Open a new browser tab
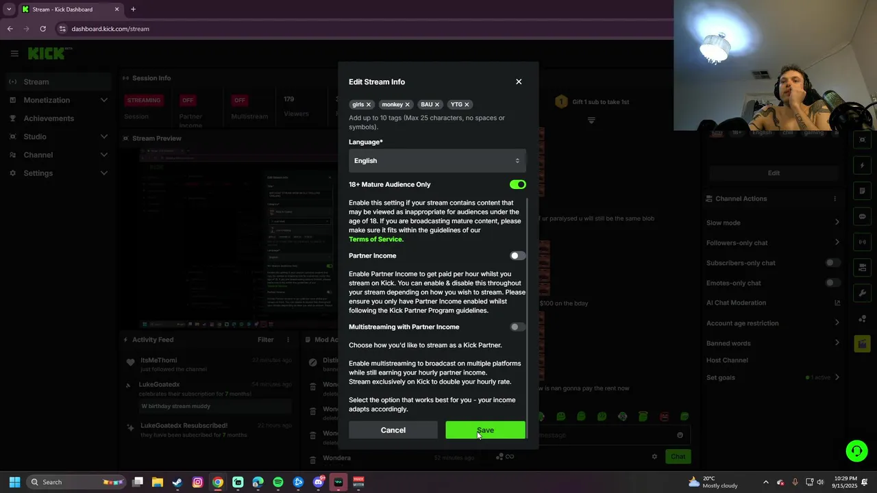This screenshot has width=877, height=493. point(133,9)
